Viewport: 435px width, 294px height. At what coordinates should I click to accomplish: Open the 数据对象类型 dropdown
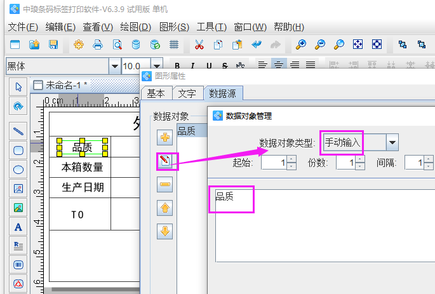(392, 143)
